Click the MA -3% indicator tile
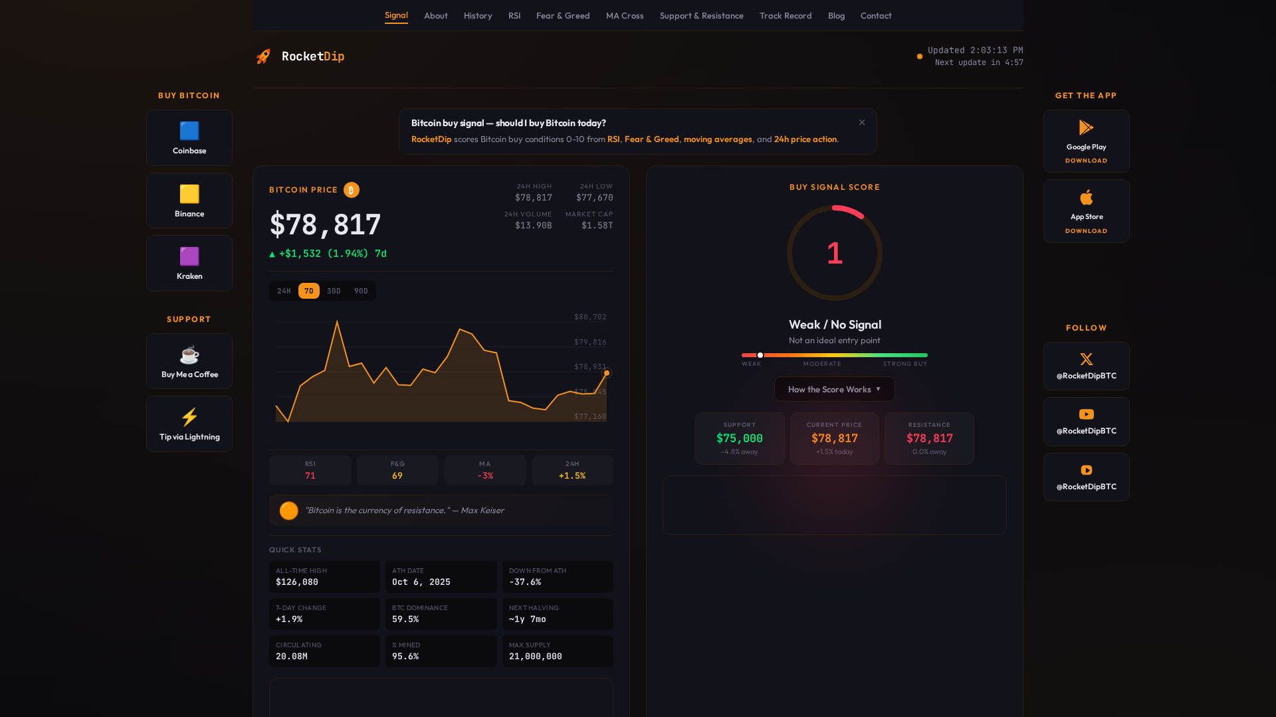The image size is (1276, 717). (x=485, y=470)
